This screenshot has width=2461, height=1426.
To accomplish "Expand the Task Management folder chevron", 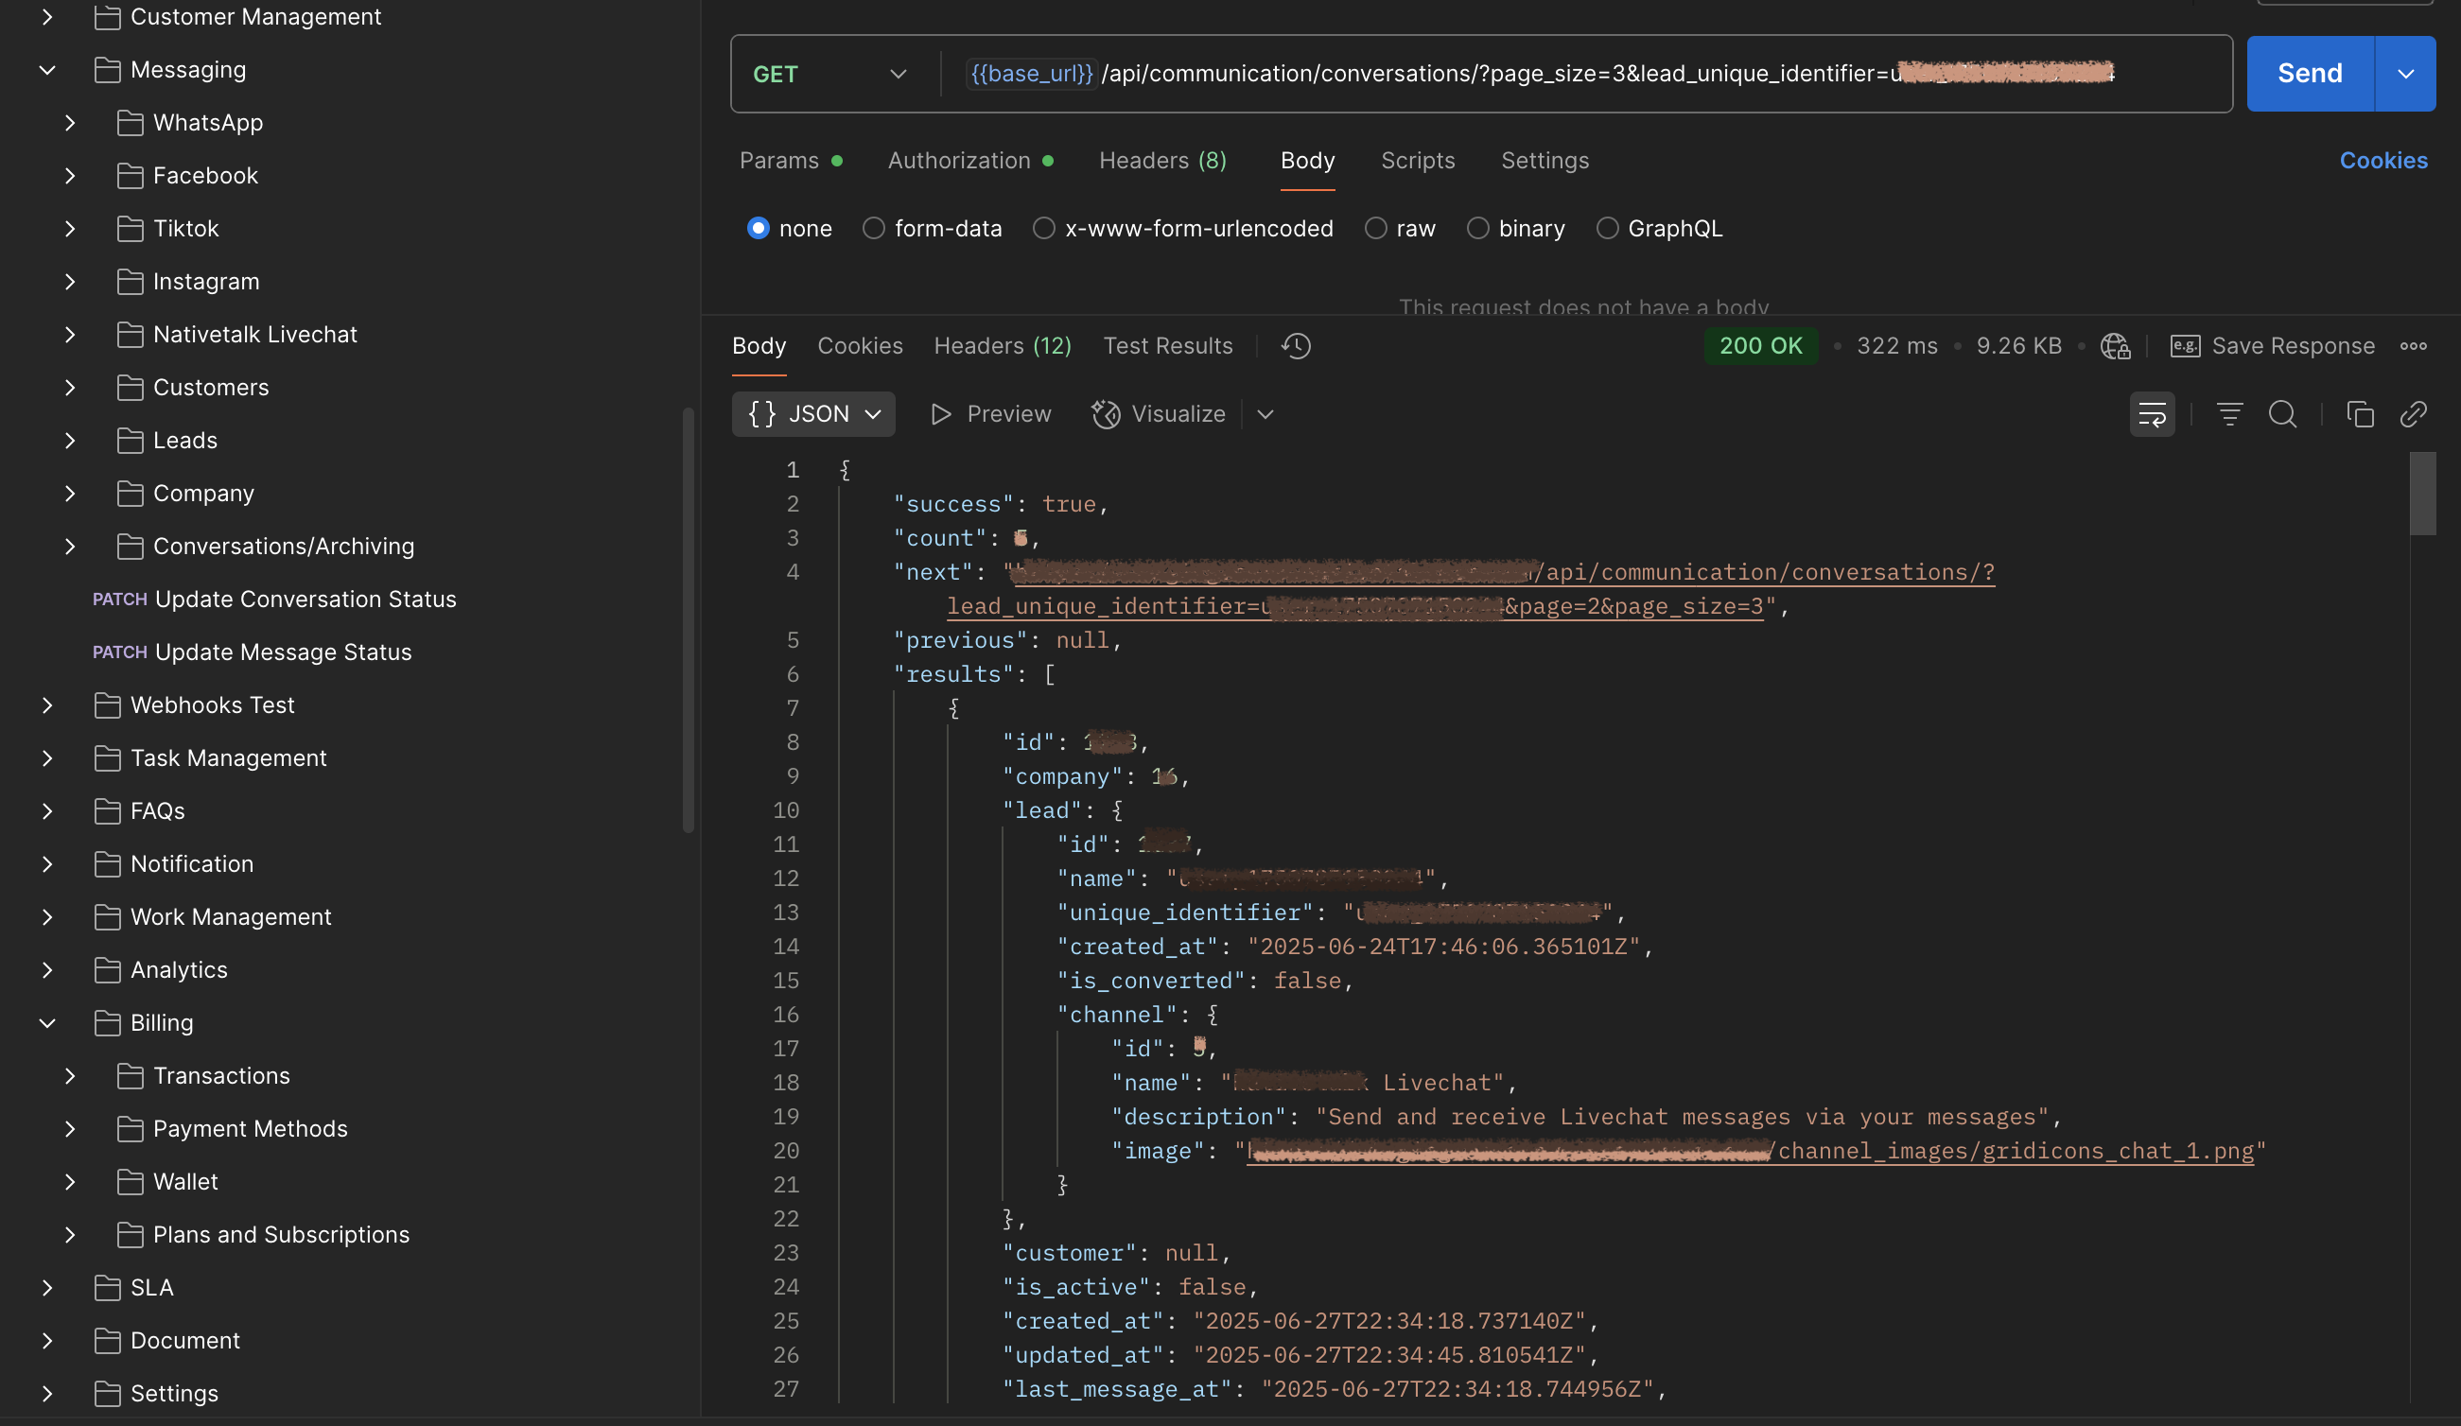I will (x=47, y=758).
